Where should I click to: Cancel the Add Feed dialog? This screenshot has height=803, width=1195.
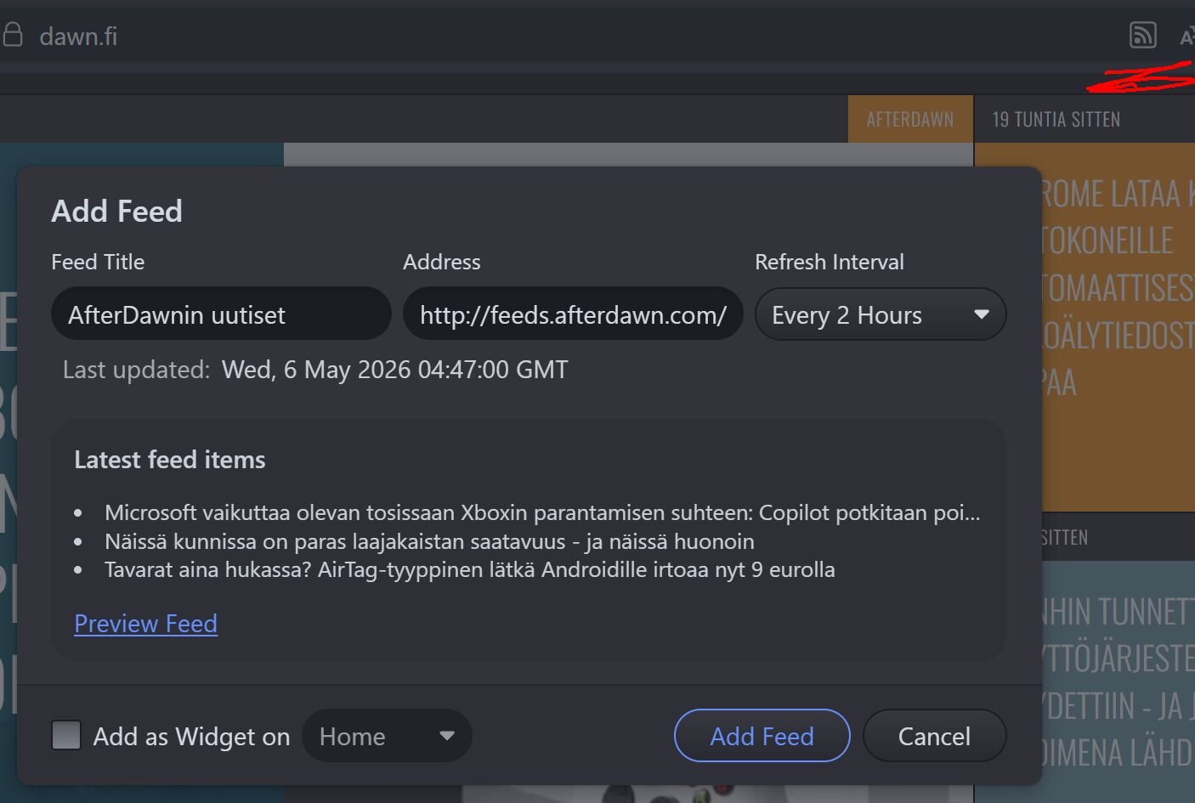click(x=934, y=736)
